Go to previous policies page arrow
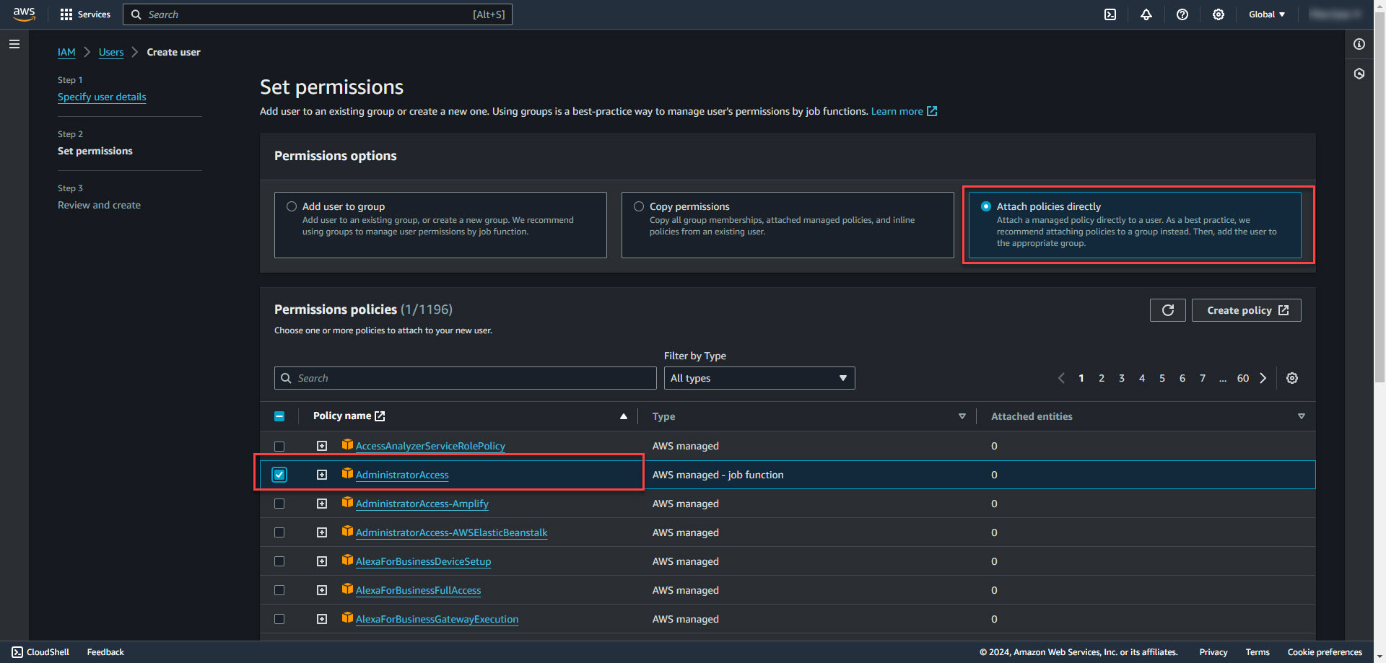1386x663 pixels. [x=1061, y=378]
